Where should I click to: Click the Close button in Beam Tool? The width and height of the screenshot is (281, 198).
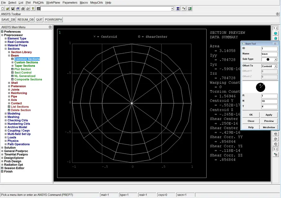pos(251,121)
